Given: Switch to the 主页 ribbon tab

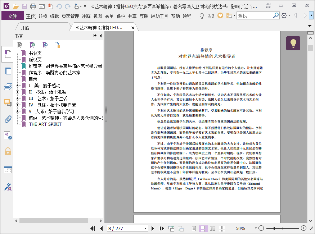Looking at the screenshot, I should (x=31, y=16).
